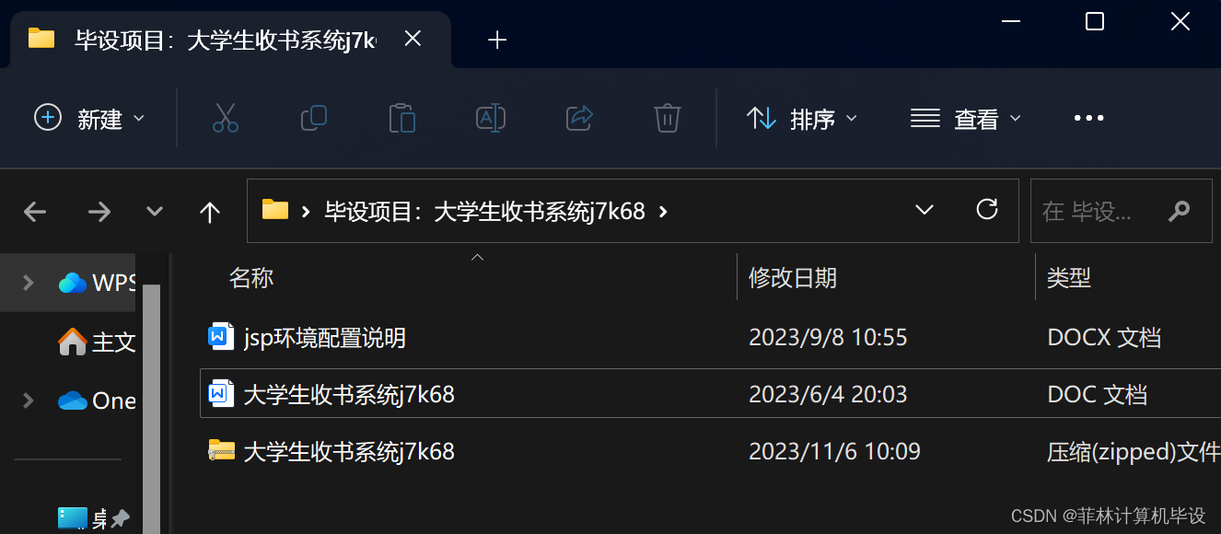
Task: Sort by the 修改日期 column header
Action: pos(793,278)
